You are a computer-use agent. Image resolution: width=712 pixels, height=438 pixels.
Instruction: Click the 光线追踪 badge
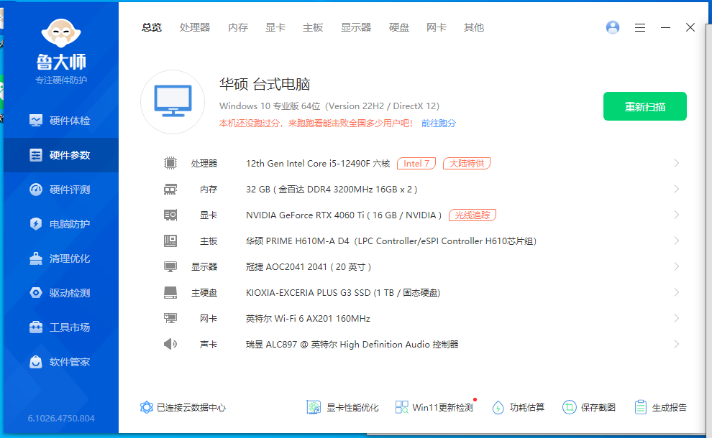click(x=473, y=215)
